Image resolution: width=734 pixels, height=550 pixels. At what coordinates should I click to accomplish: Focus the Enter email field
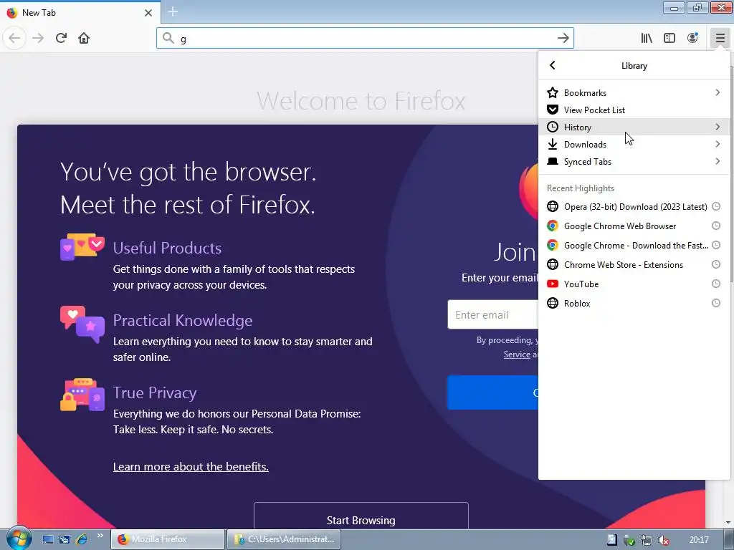pos(493,315)
